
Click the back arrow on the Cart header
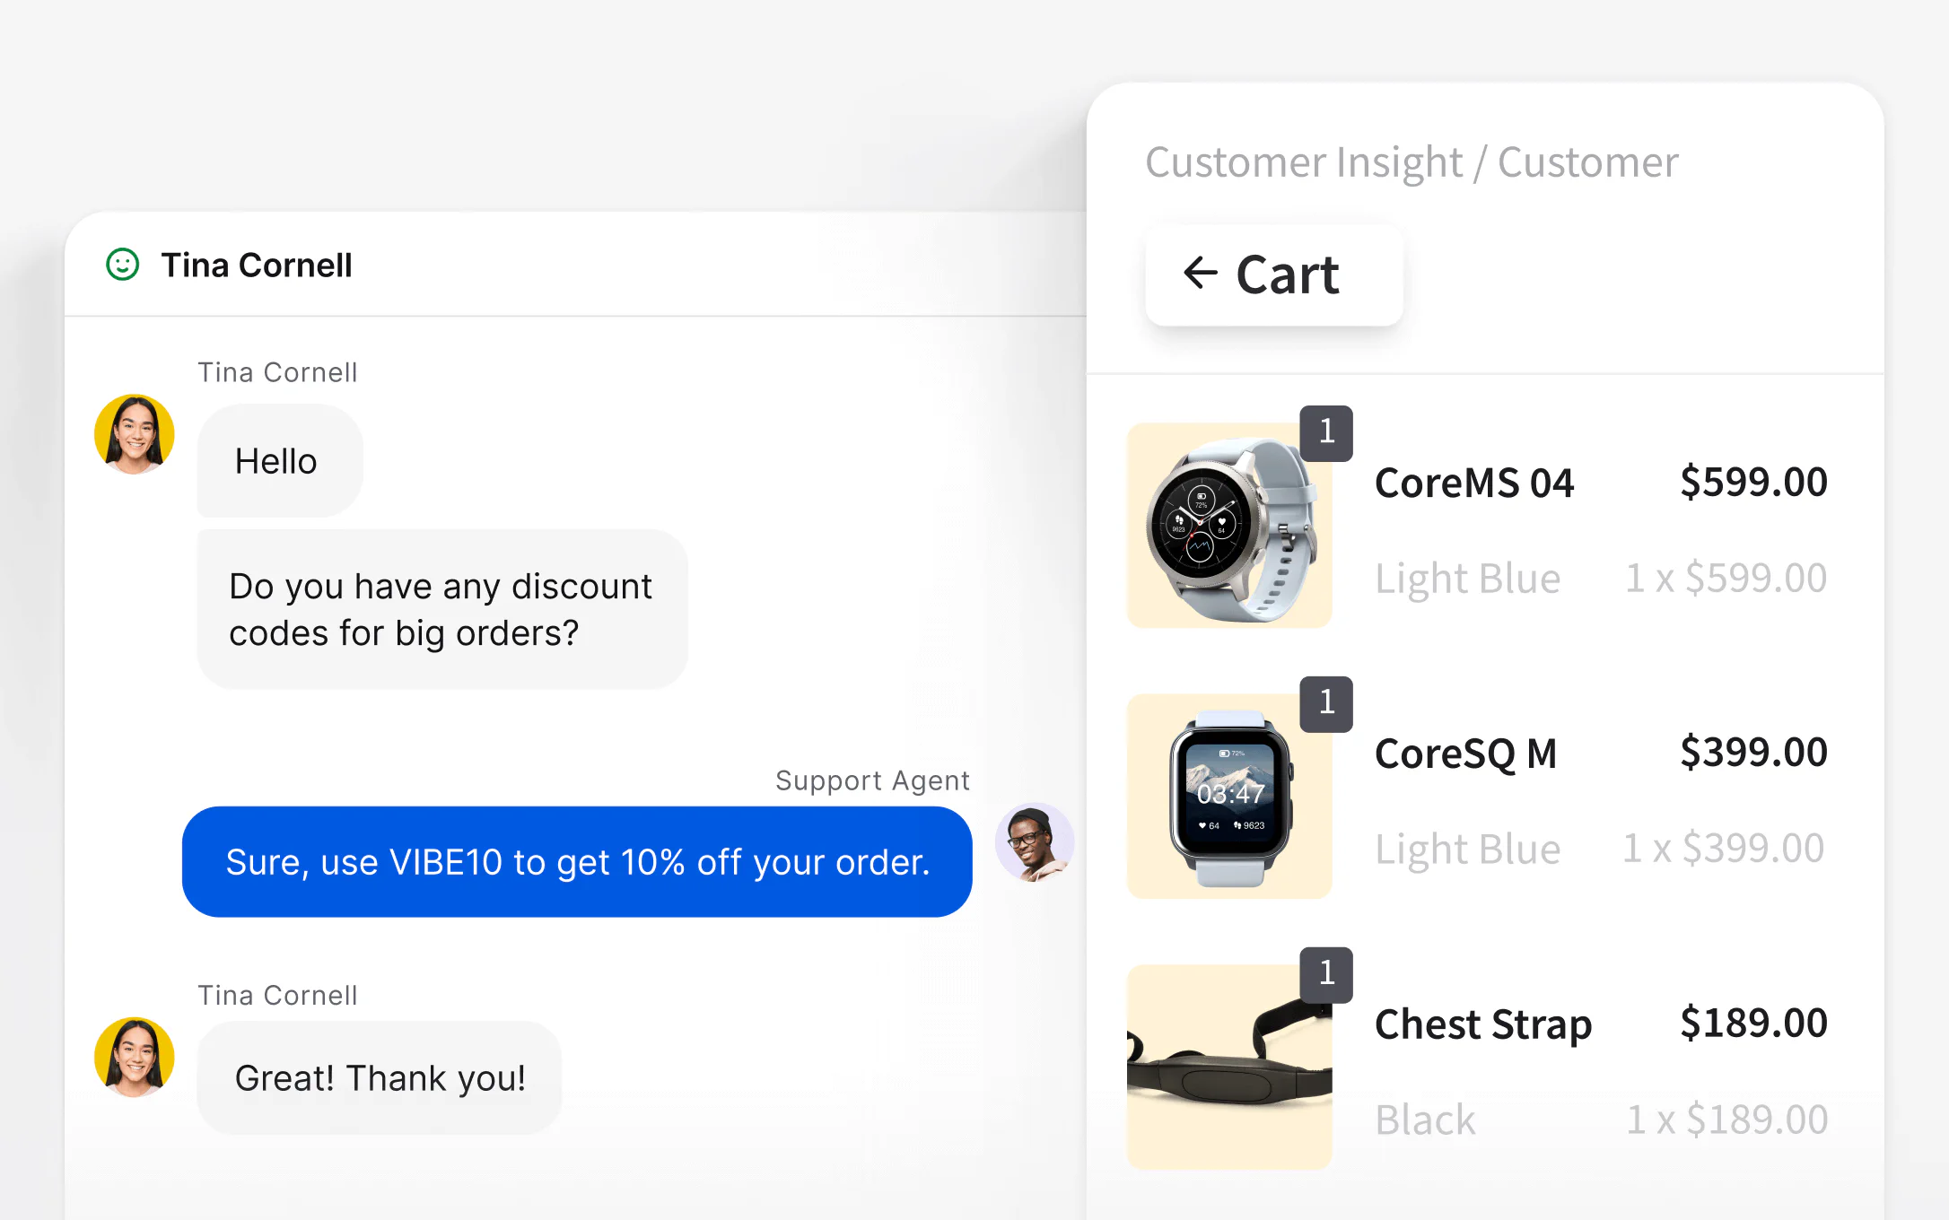(1200, 274)
